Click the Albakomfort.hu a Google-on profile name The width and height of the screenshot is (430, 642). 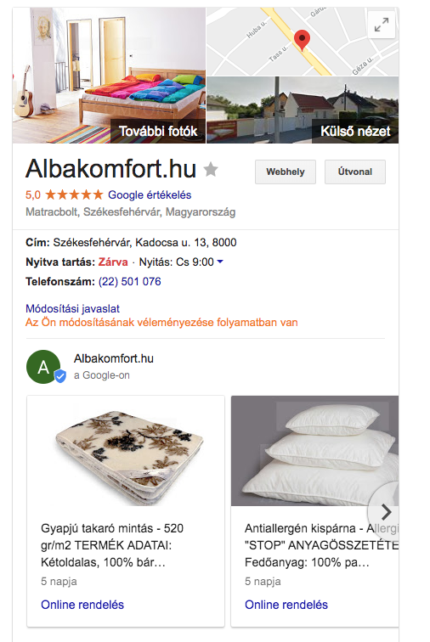[114, 358]
